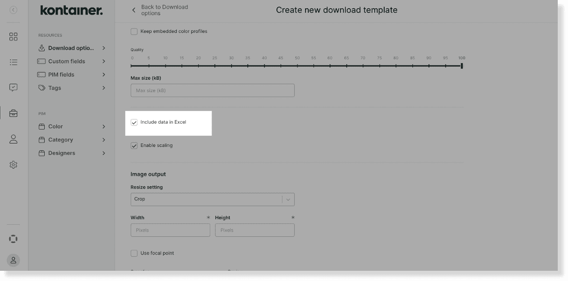The width and height of the screenshot is (568, 281).
Task: Open the briefcase resources icon in the left rail
Action: tap(13, 113)
